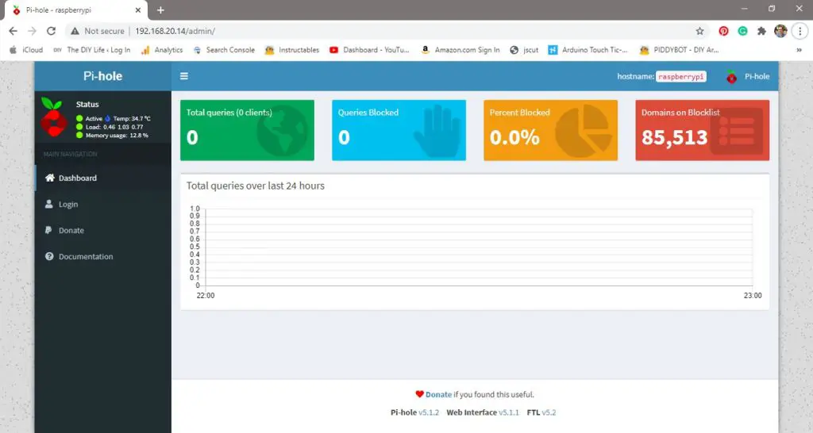This screenshot has width=813, height=433.
Task: Click the Pinterest extension icon
Action: (x=723, y=31)
